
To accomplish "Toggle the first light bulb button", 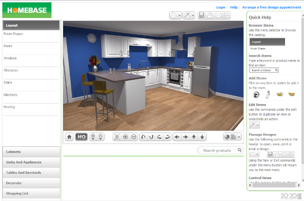I will [93, 137].
